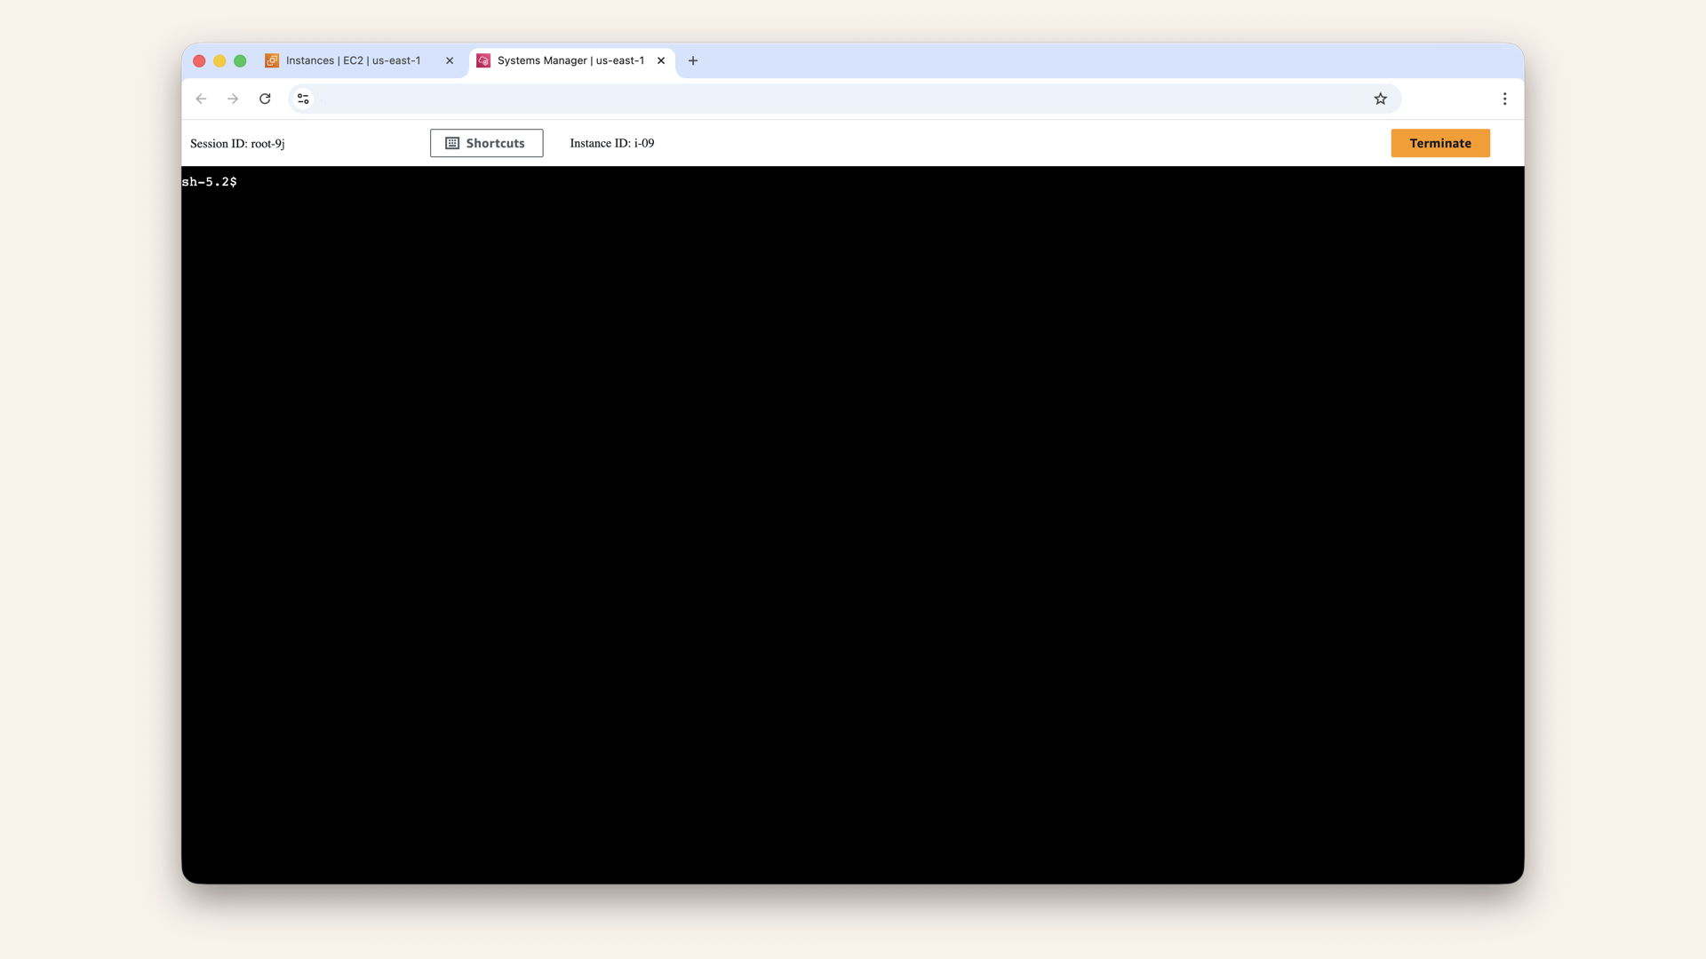Click the Instance ID i-09 label
The height and width of the screenshot is (959, 1706).
(610, 143)
